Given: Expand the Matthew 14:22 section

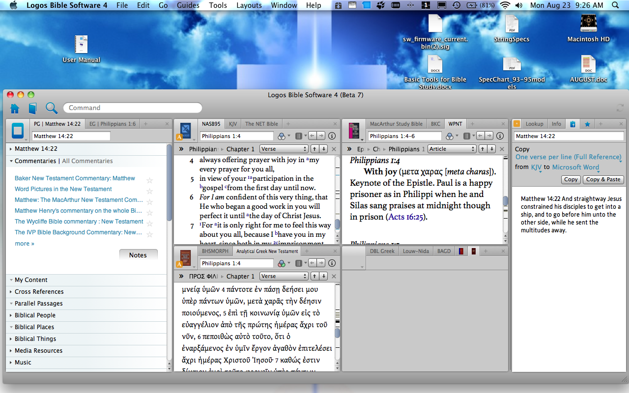Looking at the screenshot, I should tap(11, 149).
